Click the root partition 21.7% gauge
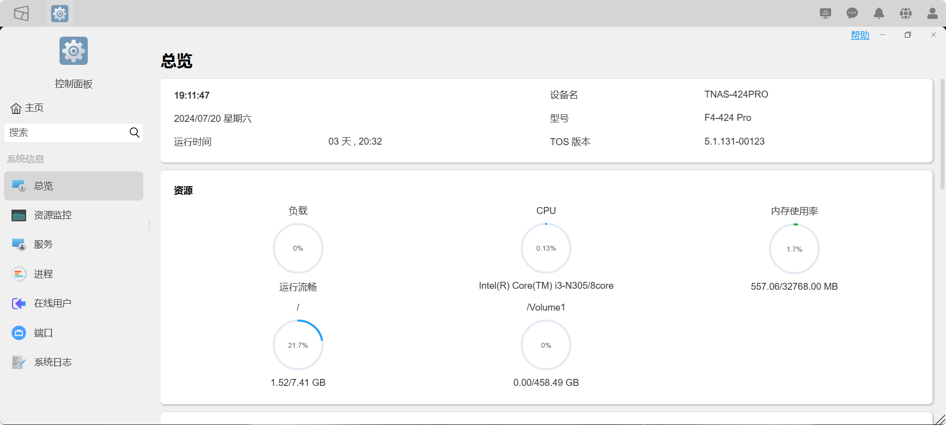 click(298, 345)
